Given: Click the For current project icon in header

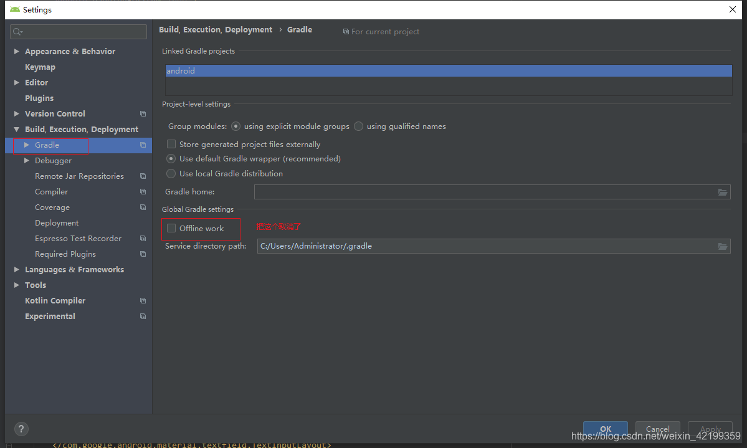Looking at the screenshot, I should (x=346, y=31).
